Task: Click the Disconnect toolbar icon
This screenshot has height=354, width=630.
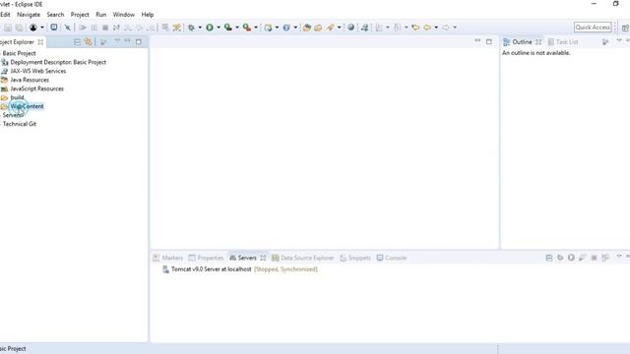Action: pos(116,28)
